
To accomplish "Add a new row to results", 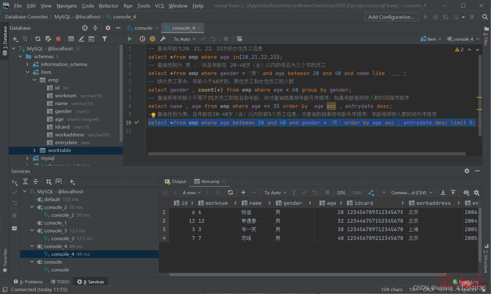I will coord(243,193).
